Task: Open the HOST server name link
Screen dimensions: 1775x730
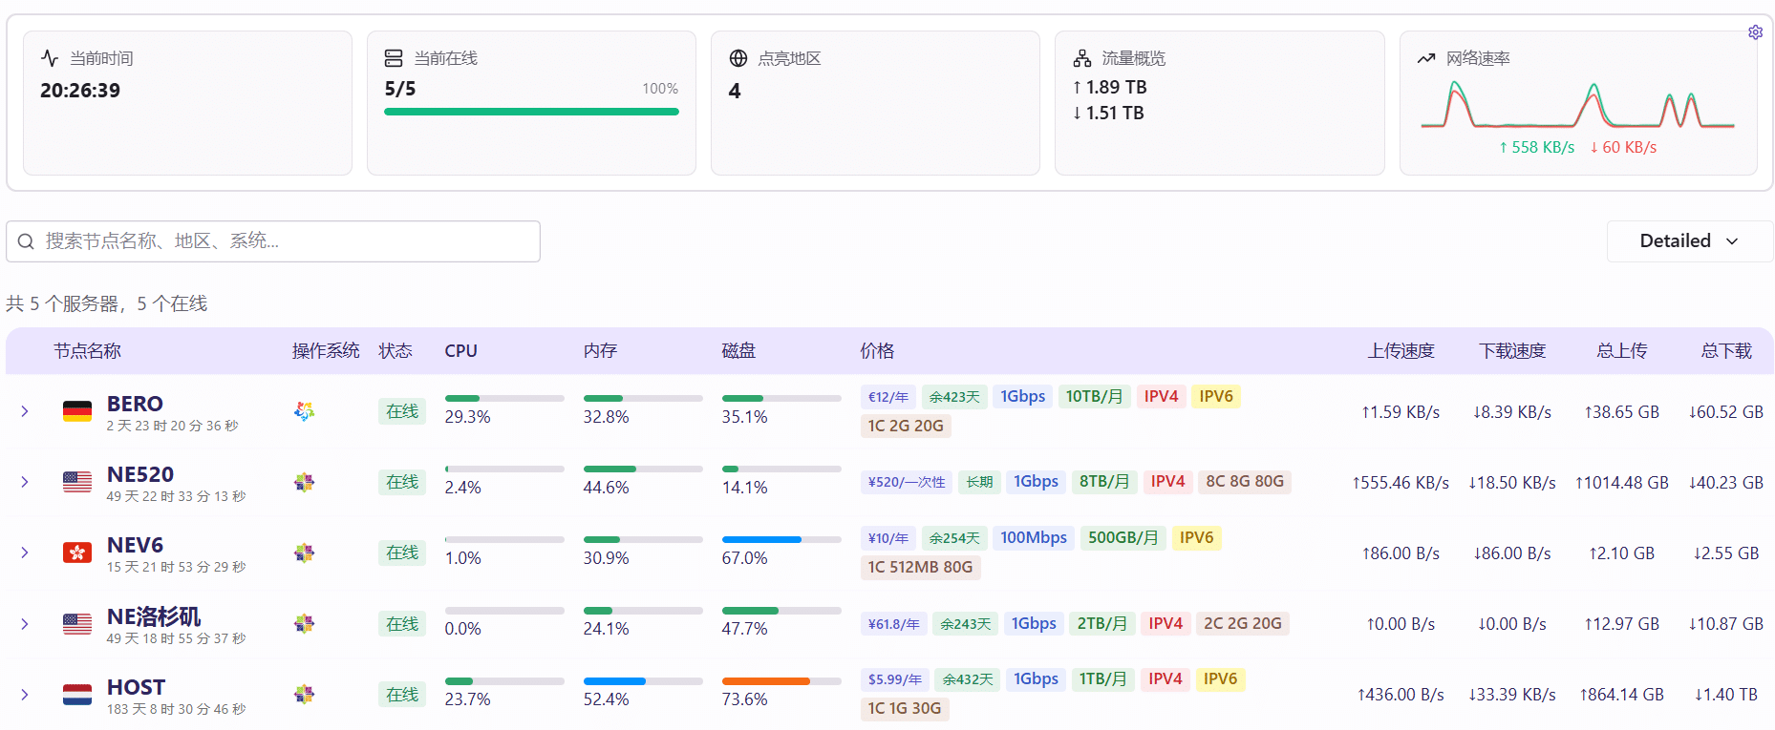Action: (136, 687)
